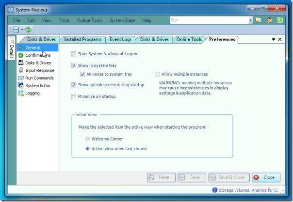Switch to Event Logs tab
This screenshot has height=202, width=293.
coord(120,39)
